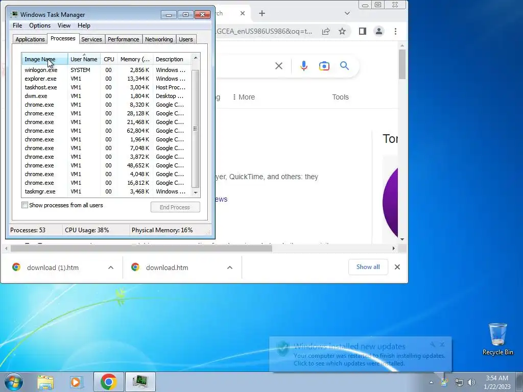Close the Chrome tab with its X
This screenshot has height=392, width=523.
tap(243, 13)
